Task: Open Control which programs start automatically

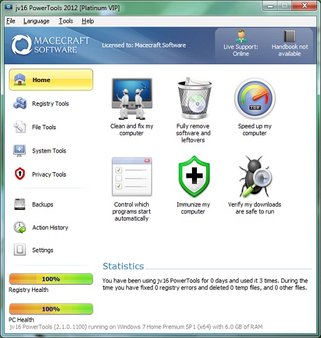Action: [132, 177]
